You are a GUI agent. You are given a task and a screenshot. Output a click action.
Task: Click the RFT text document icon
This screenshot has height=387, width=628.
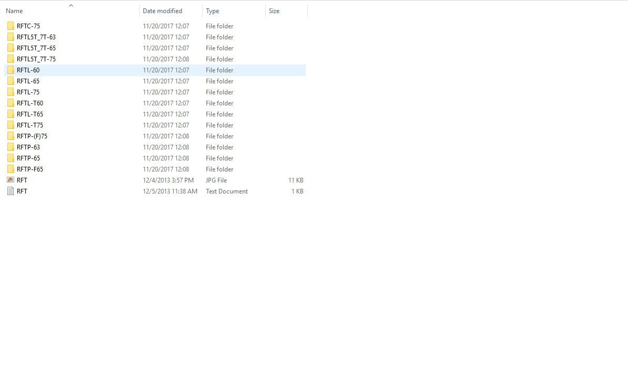(x=11, y=191)
